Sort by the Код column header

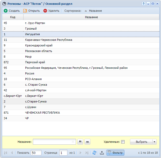point(13,17)
